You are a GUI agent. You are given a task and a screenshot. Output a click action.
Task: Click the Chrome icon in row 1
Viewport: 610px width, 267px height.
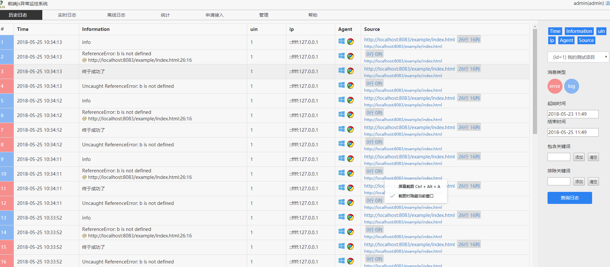tap(350, 41)
